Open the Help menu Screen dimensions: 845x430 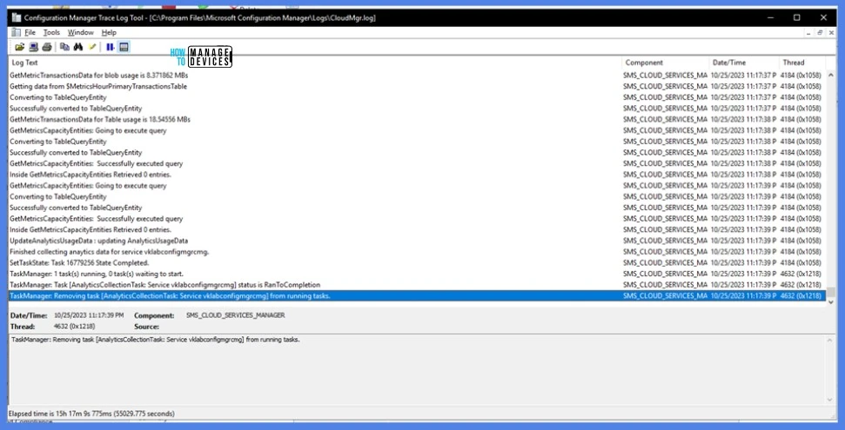(109, 33)
